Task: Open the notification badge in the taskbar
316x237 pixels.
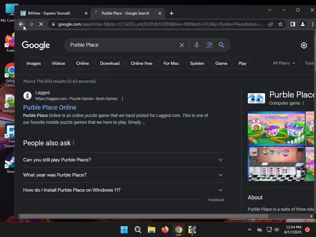Action: 307,230
